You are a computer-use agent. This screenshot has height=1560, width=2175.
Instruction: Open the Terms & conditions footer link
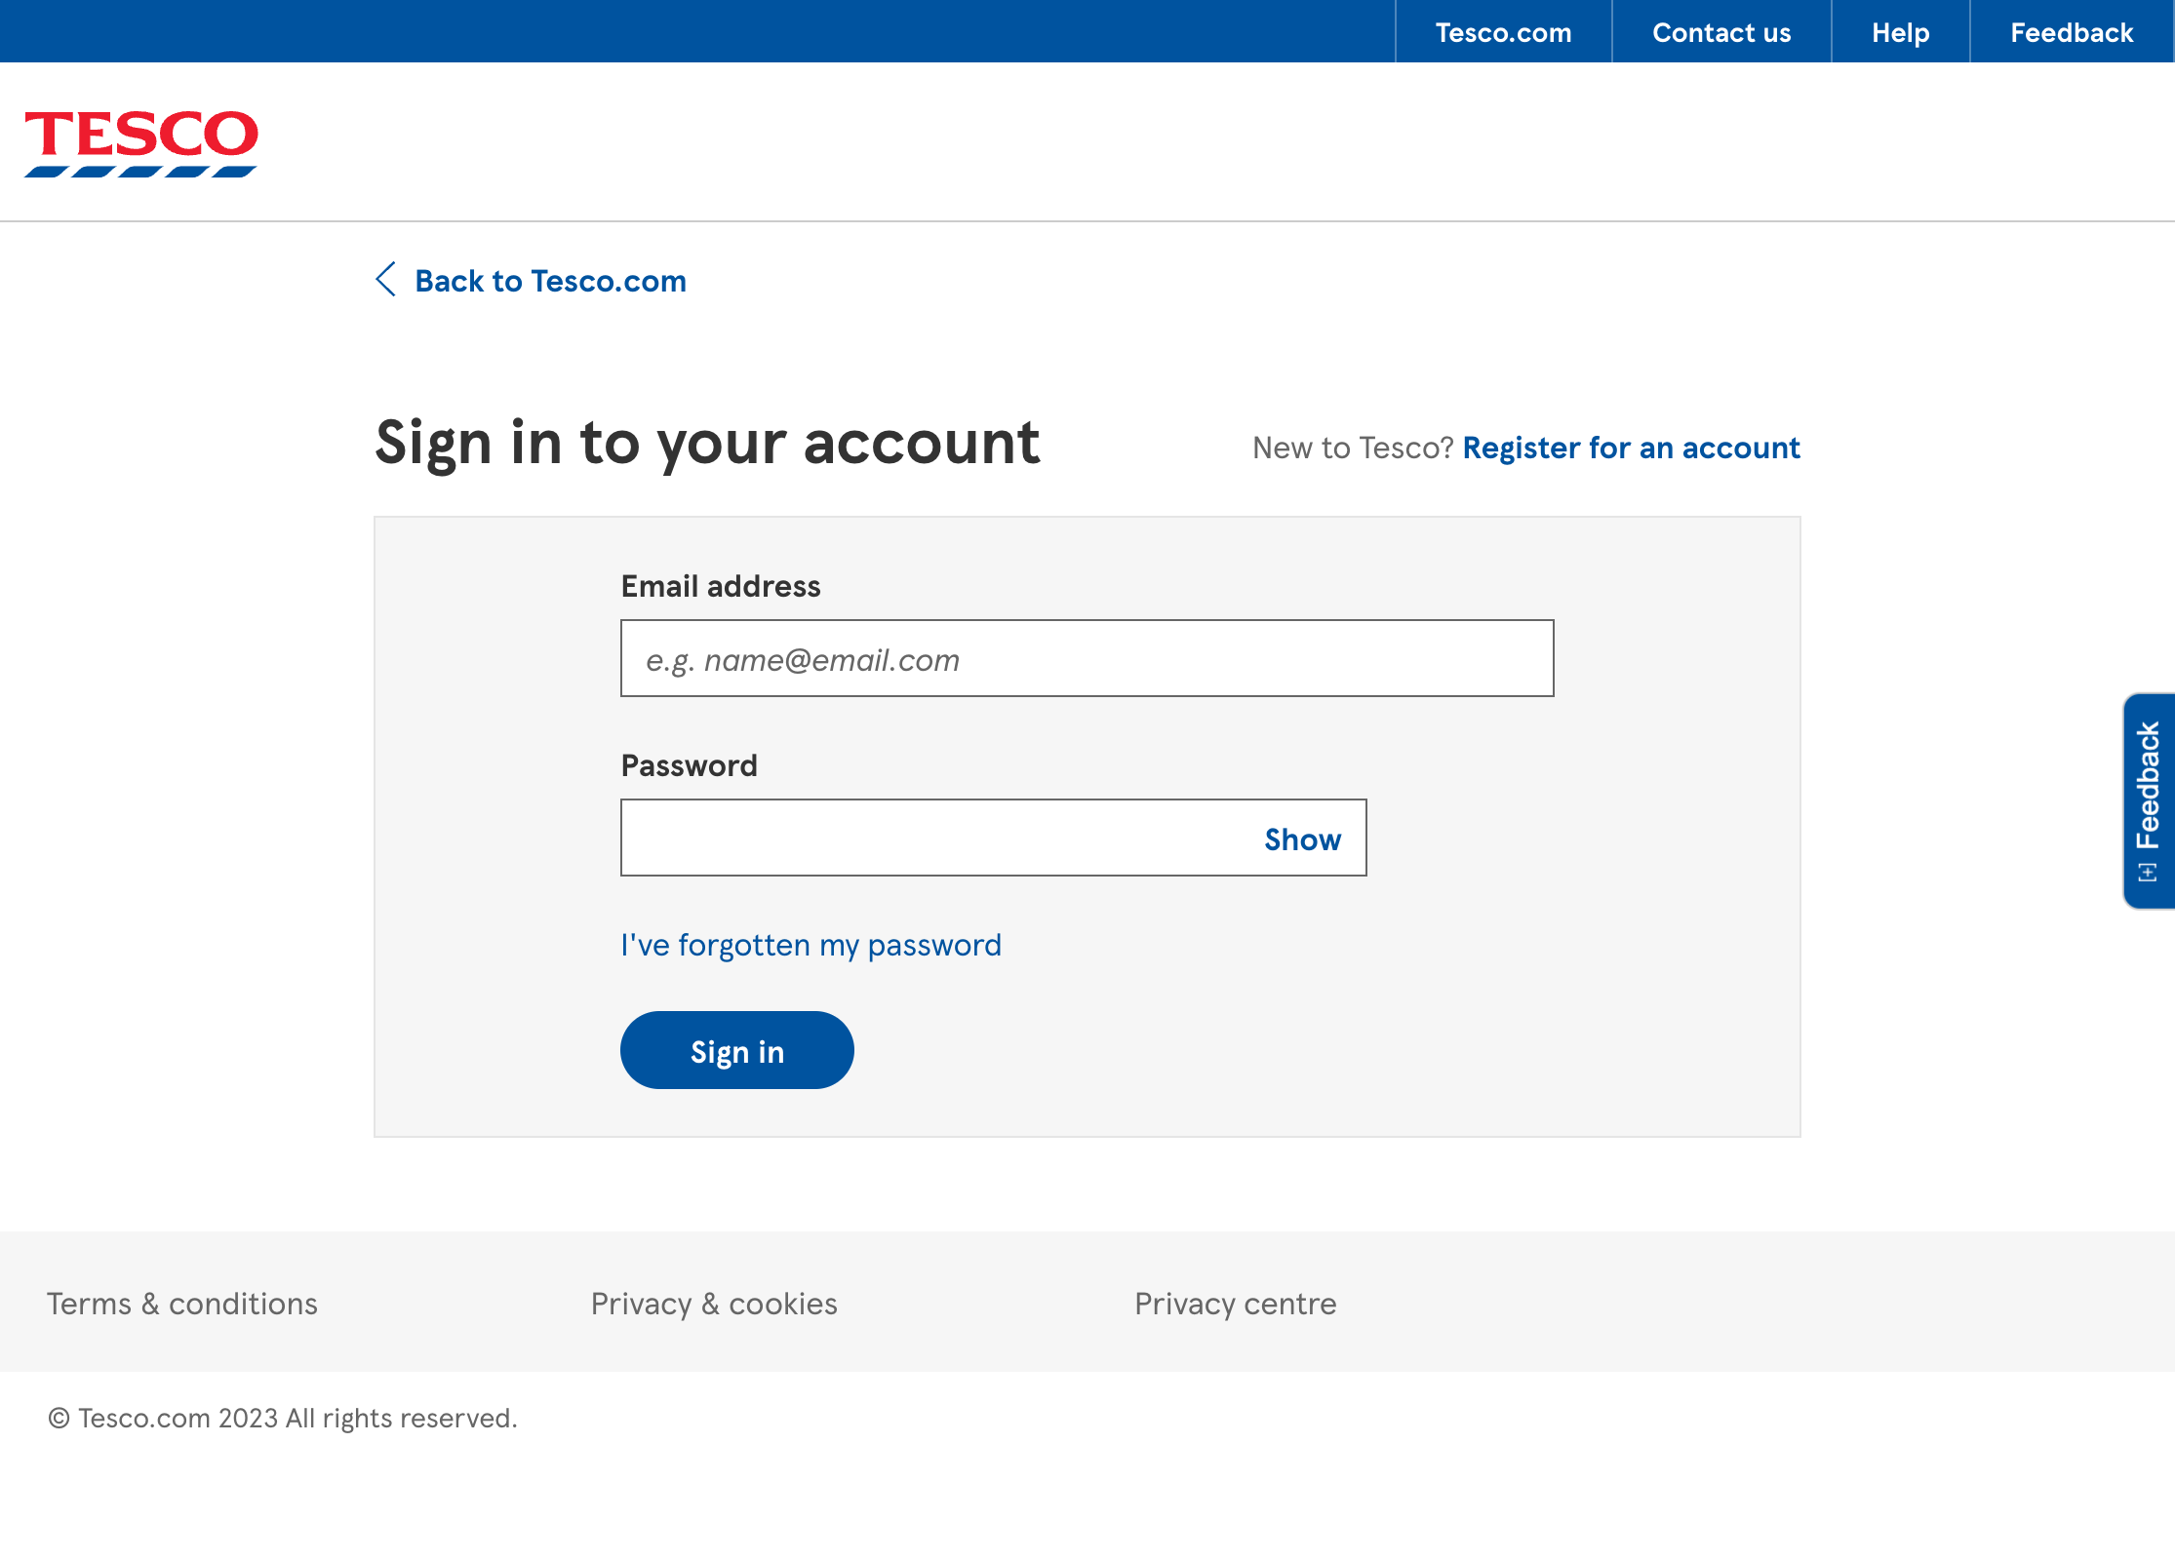pos(182,1304)
